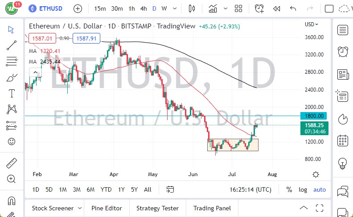Expand the Stock Screener dropdown arrow

point(79,208)
